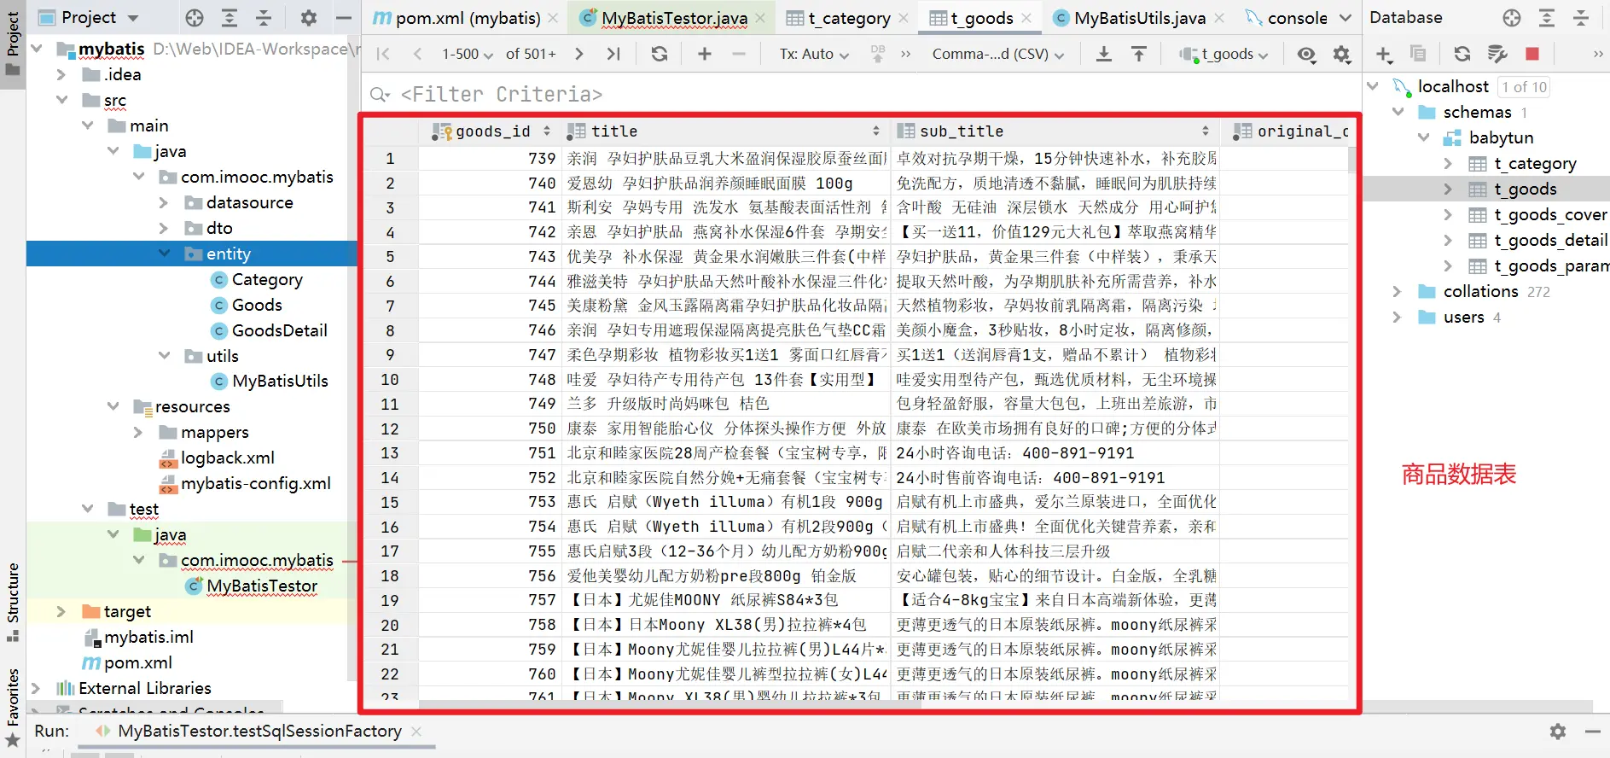
Task: Switch to MyBatisTestor.java tab
Action: coord(673,18)
